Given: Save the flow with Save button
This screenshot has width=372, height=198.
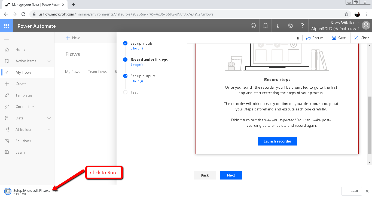Looking at the screenshot, I should pos(339,38).
